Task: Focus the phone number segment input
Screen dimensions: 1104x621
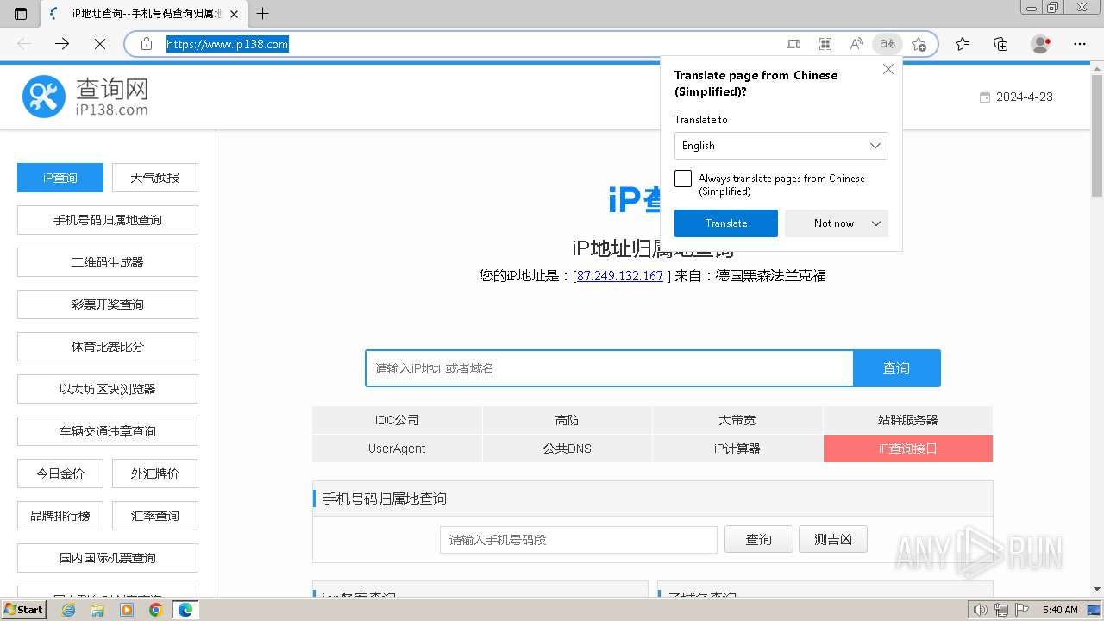Action: point(579,540)
